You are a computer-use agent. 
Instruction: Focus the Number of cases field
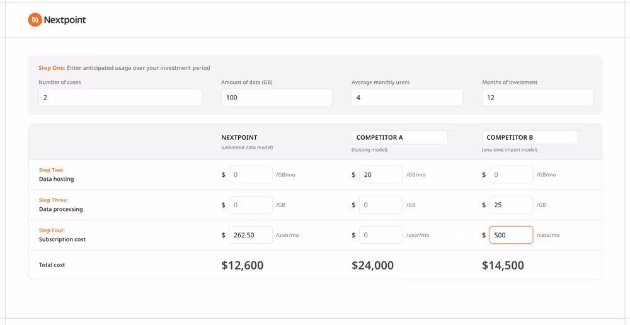(x=120, y=98)
